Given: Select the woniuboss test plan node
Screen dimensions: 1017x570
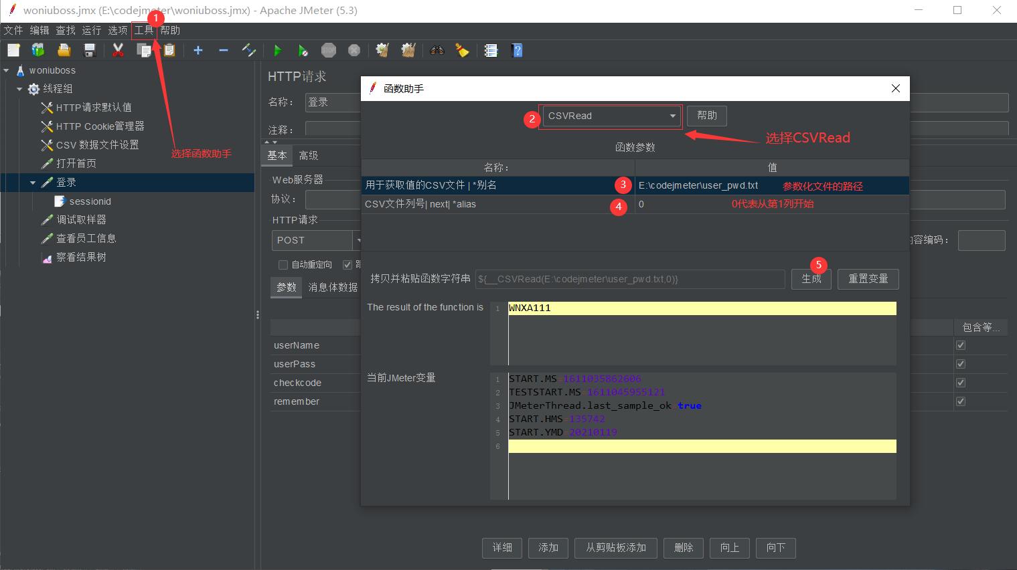Looking at the screenshot, I should click(x=52, y=70).
